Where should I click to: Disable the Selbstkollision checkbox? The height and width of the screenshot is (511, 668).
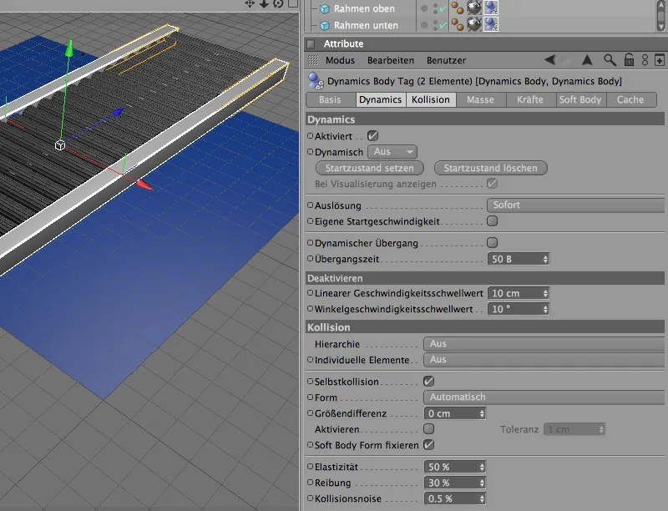click(428, 381)
